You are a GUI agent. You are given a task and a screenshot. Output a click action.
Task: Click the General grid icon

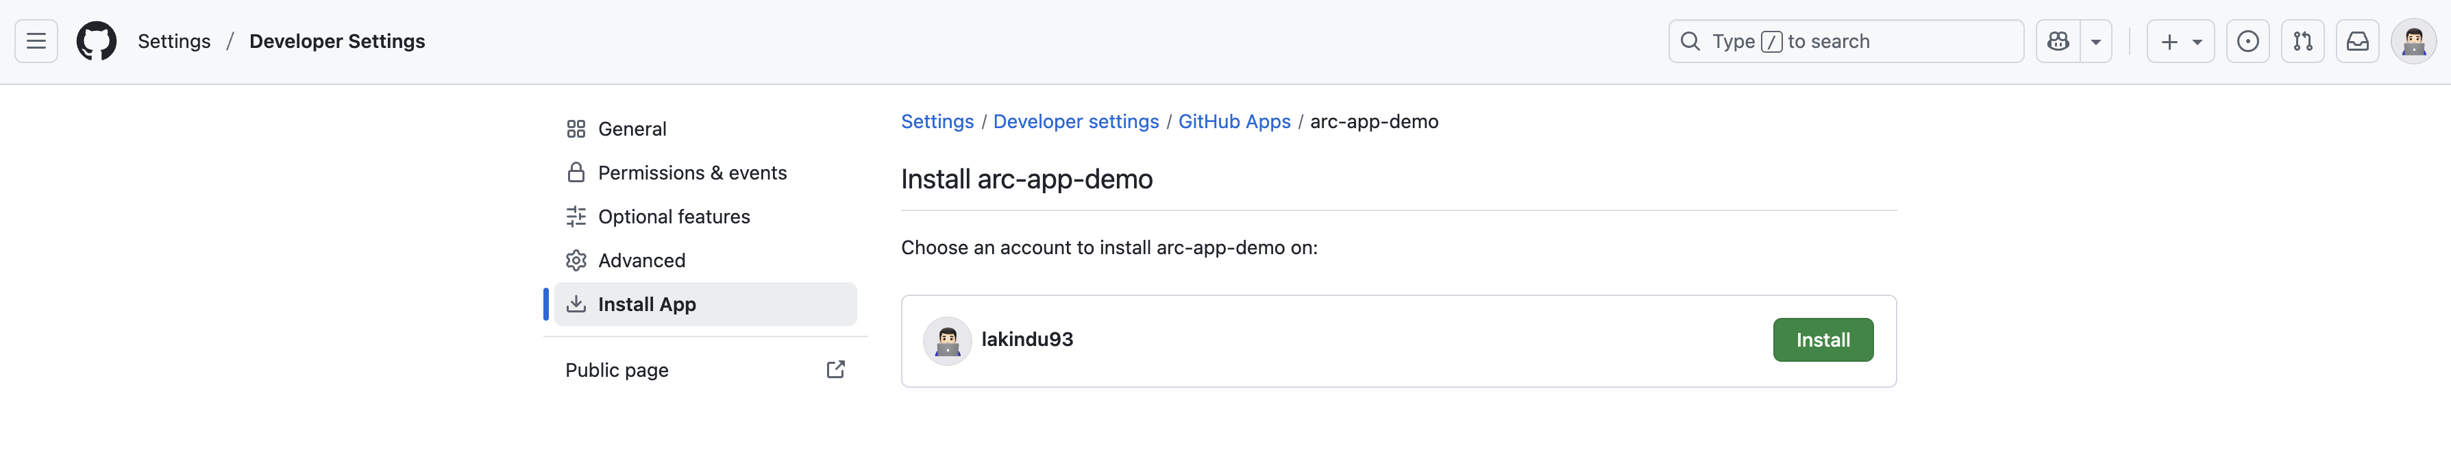576,129
